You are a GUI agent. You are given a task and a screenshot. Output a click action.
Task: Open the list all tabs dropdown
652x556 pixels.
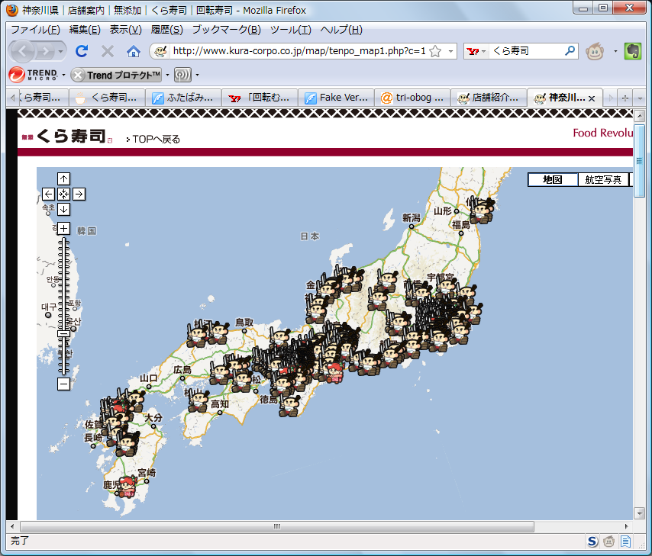[x=640, y=98]
